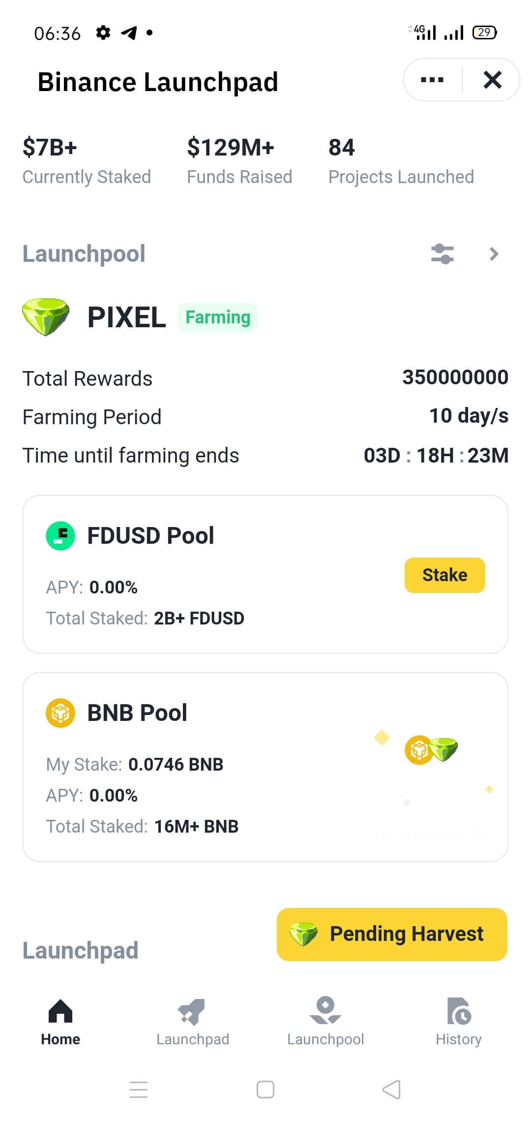This screenshot has height=1122, width=531.
Task: Tap the PIXEL green gem logo
Action: (x=46, y=316)
